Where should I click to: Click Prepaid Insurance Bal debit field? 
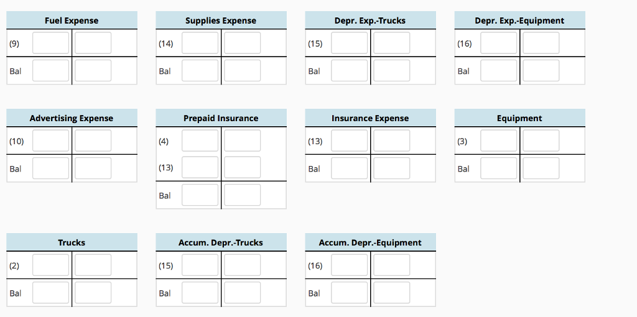click(x=200, y=195)
